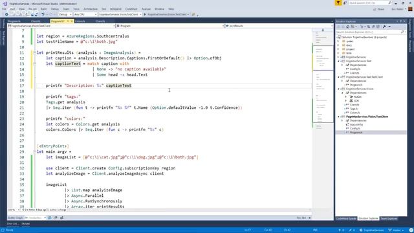Select App.config in Solution Explorer
The image size is (414, 233).
[356, 124]
